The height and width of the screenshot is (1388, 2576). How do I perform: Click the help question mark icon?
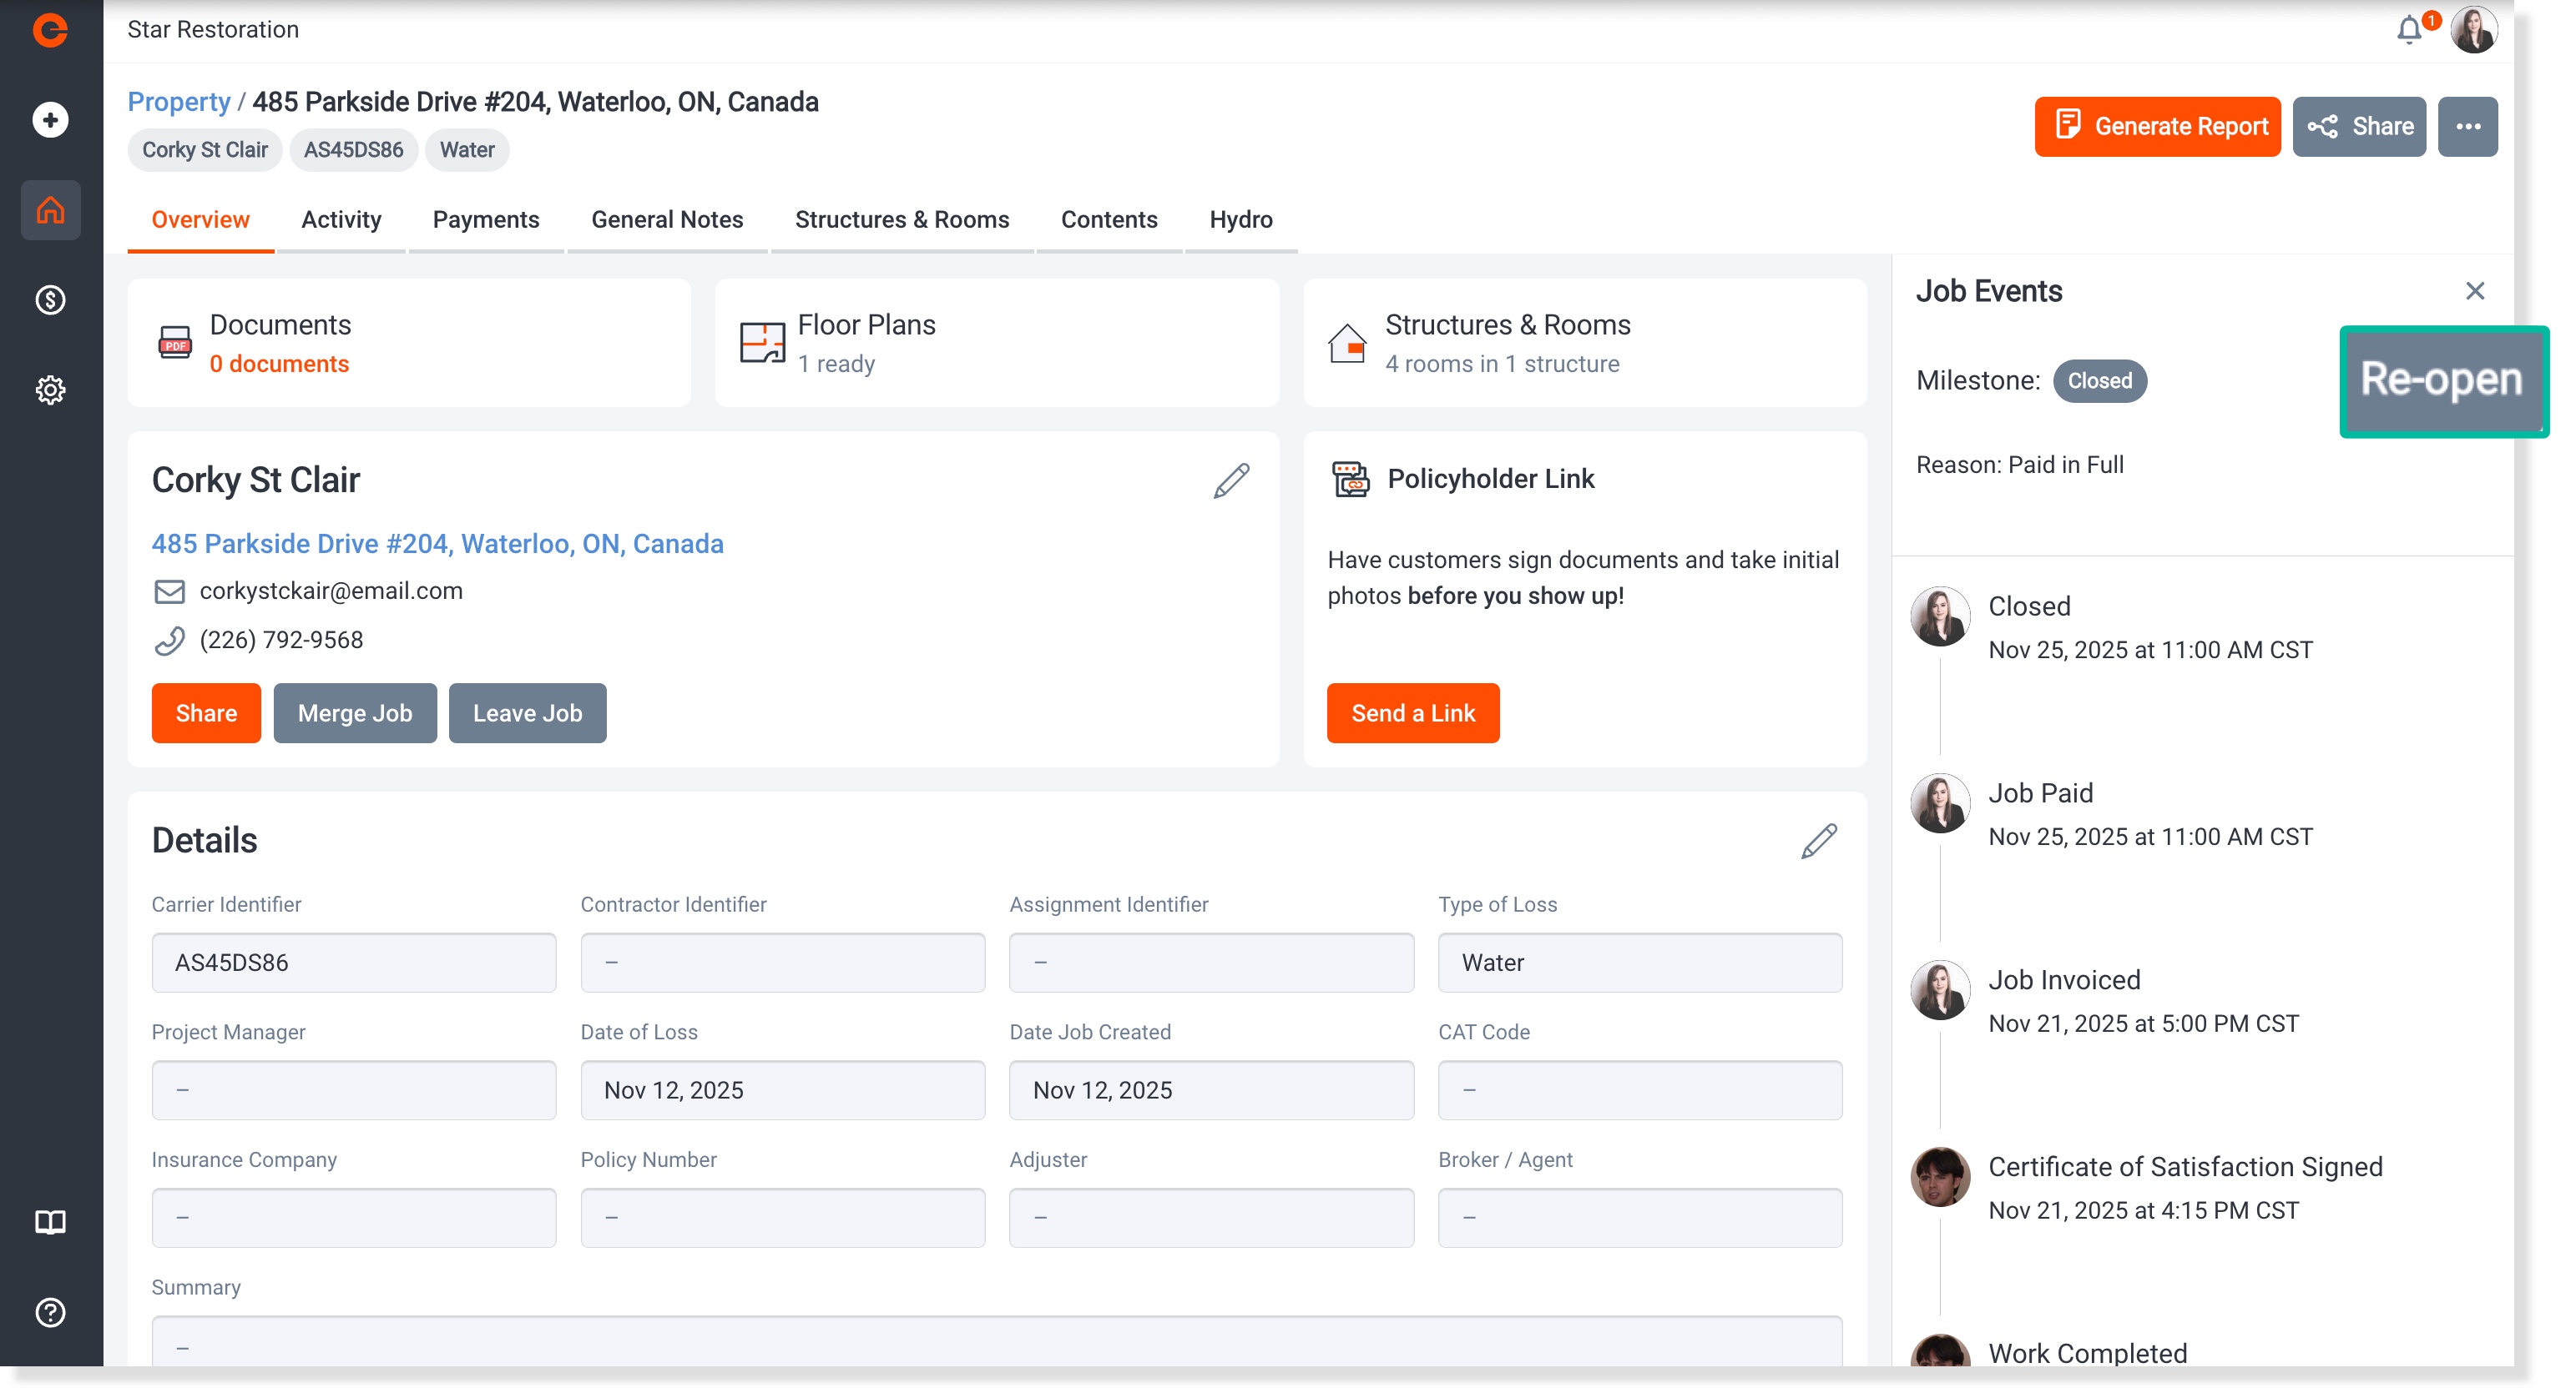(50, 1312)
